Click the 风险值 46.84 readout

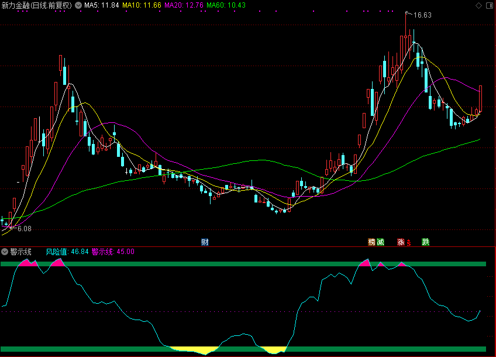click(x=67, y=252)
